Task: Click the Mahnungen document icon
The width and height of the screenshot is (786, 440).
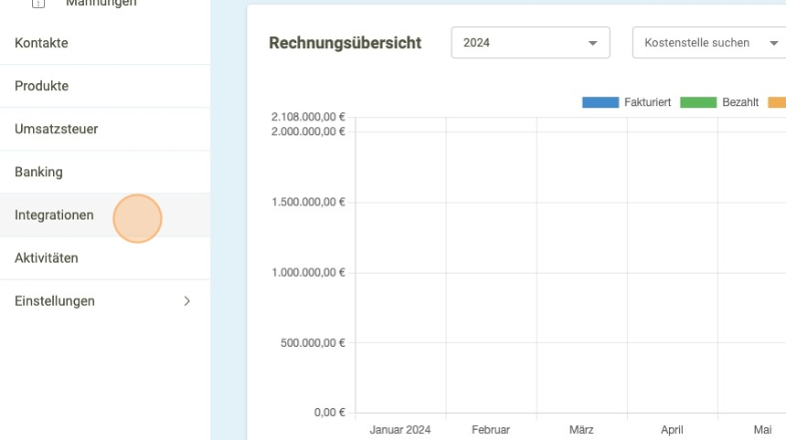Action: coord(38,4)
